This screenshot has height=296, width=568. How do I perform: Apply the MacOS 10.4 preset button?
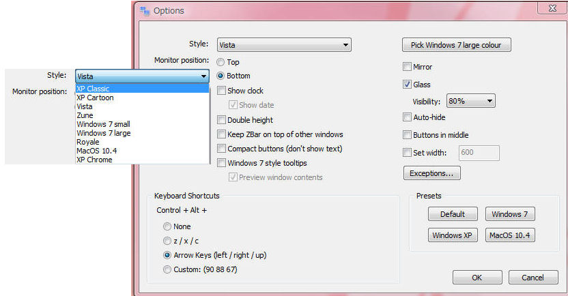click(510, 235)
